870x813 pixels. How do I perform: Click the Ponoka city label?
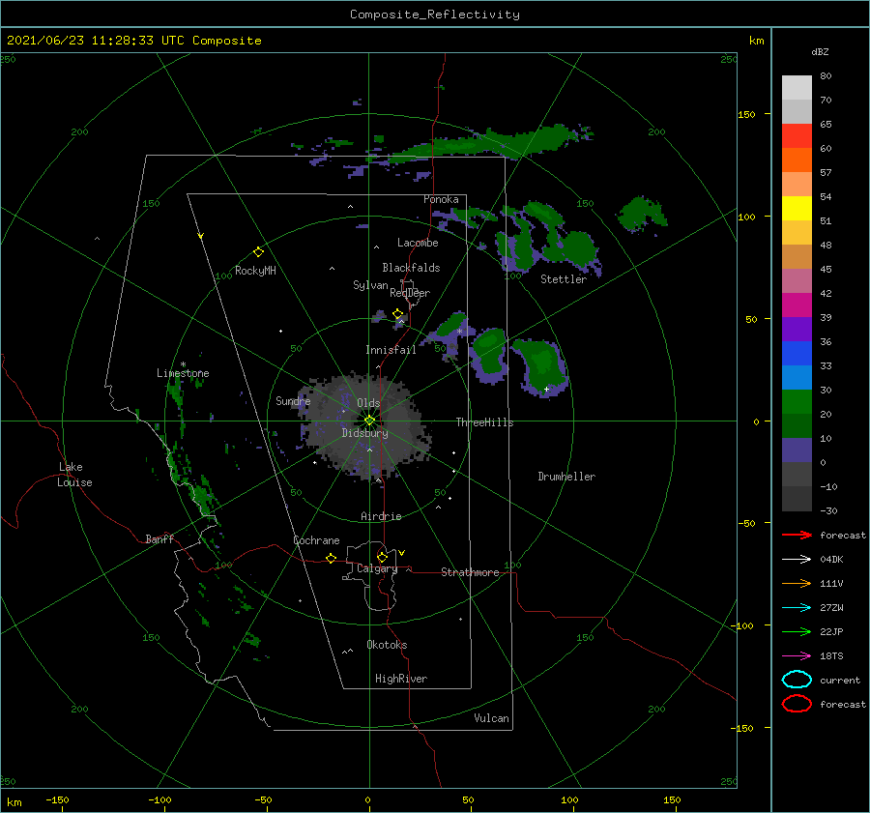pyautogui.click(x=441, y=199)
